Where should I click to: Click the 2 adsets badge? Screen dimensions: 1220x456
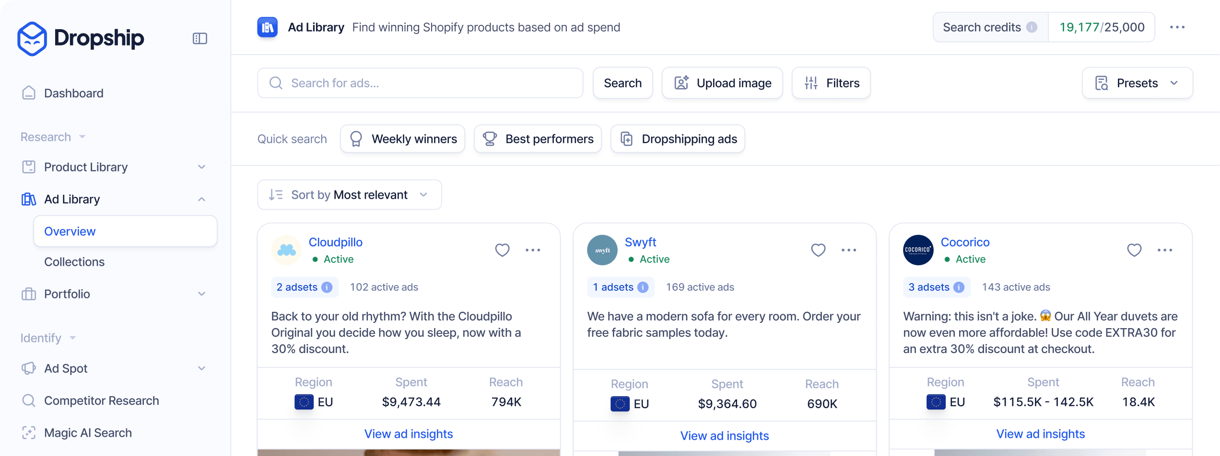305,287
